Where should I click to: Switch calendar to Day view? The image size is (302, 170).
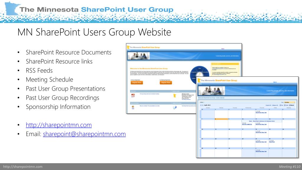[x=281, y=105]
